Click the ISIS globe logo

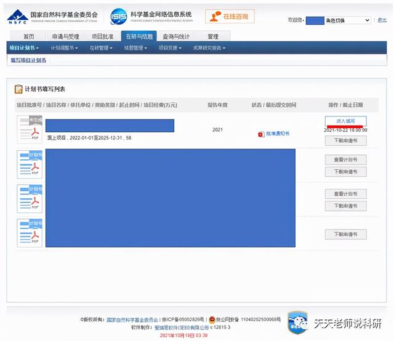[x=119, y=17]
